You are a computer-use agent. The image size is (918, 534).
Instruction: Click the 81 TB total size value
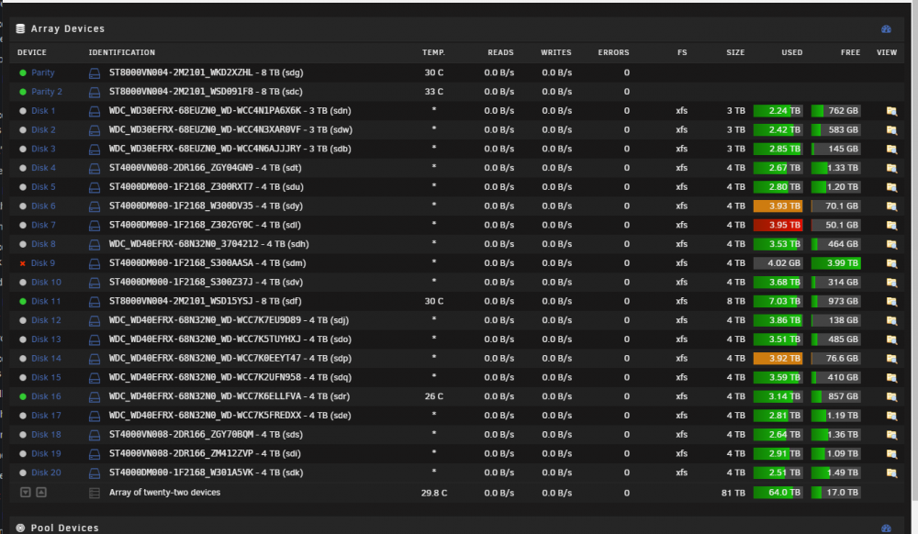coord(733,493)
